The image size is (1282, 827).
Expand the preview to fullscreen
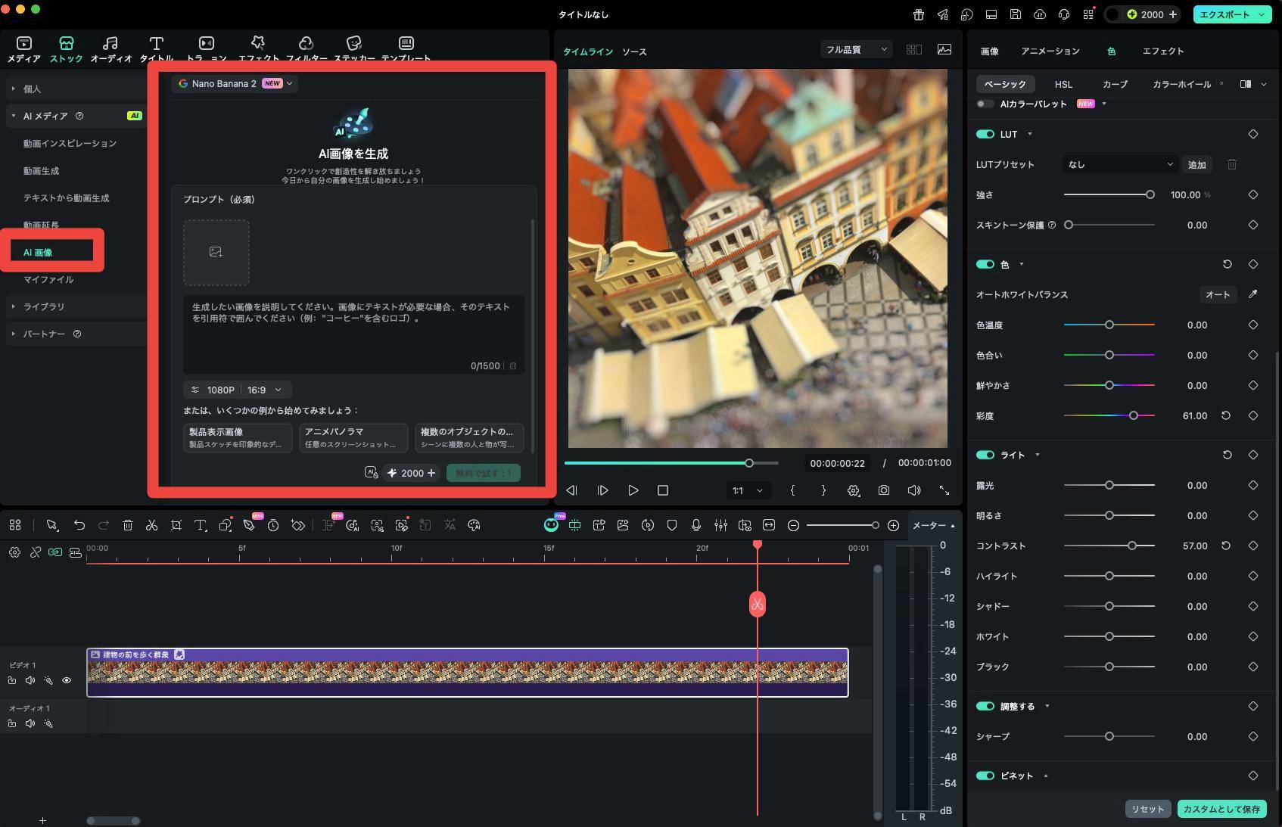944,490
